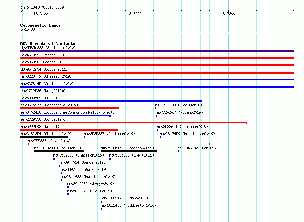Click the blue bar under nsv5999501
Image resolution: width=304 pixels, height=222 pixels.
111,101
